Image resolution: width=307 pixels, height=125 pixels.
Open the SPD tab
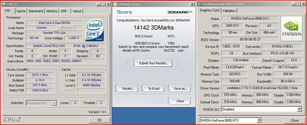pyautogui.click(x=64, y=11)
